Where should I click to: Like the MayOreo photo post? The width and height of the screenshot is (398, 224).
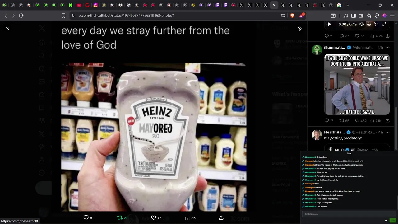(x=156, y=218)
